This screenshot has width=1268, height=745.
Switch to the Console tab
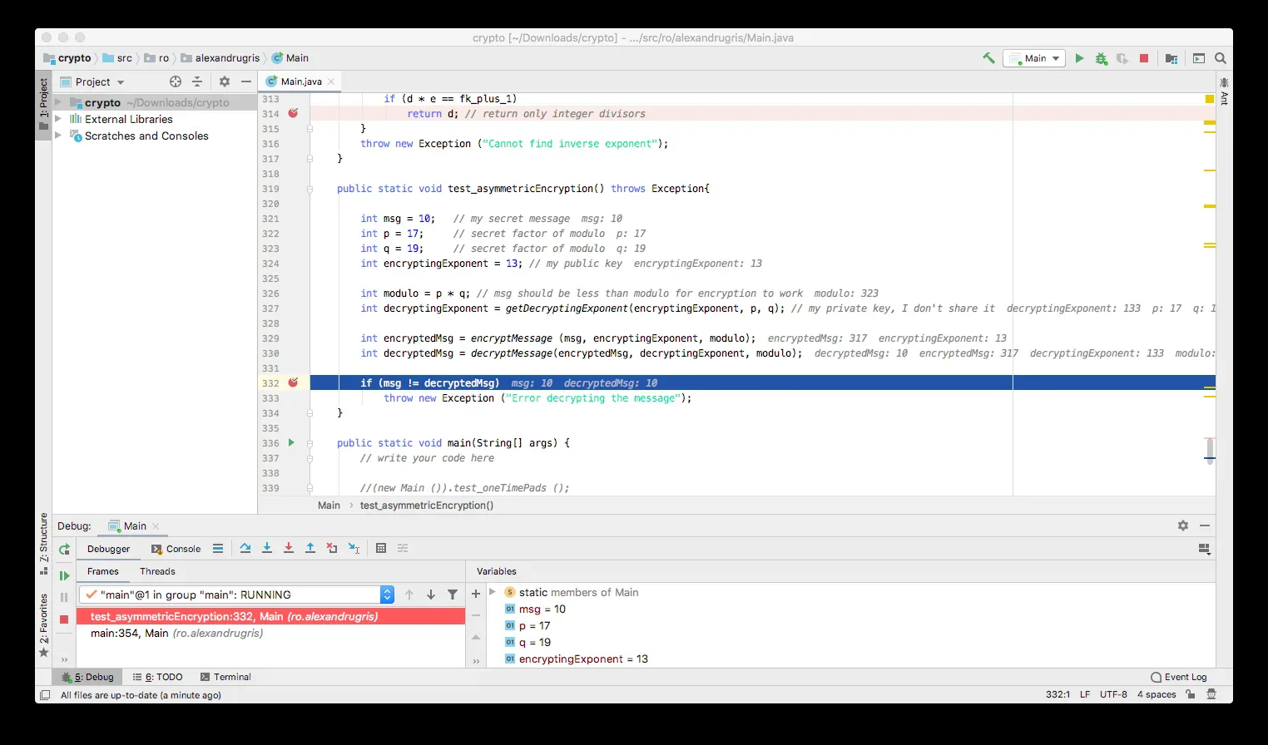tap(176, 549)
